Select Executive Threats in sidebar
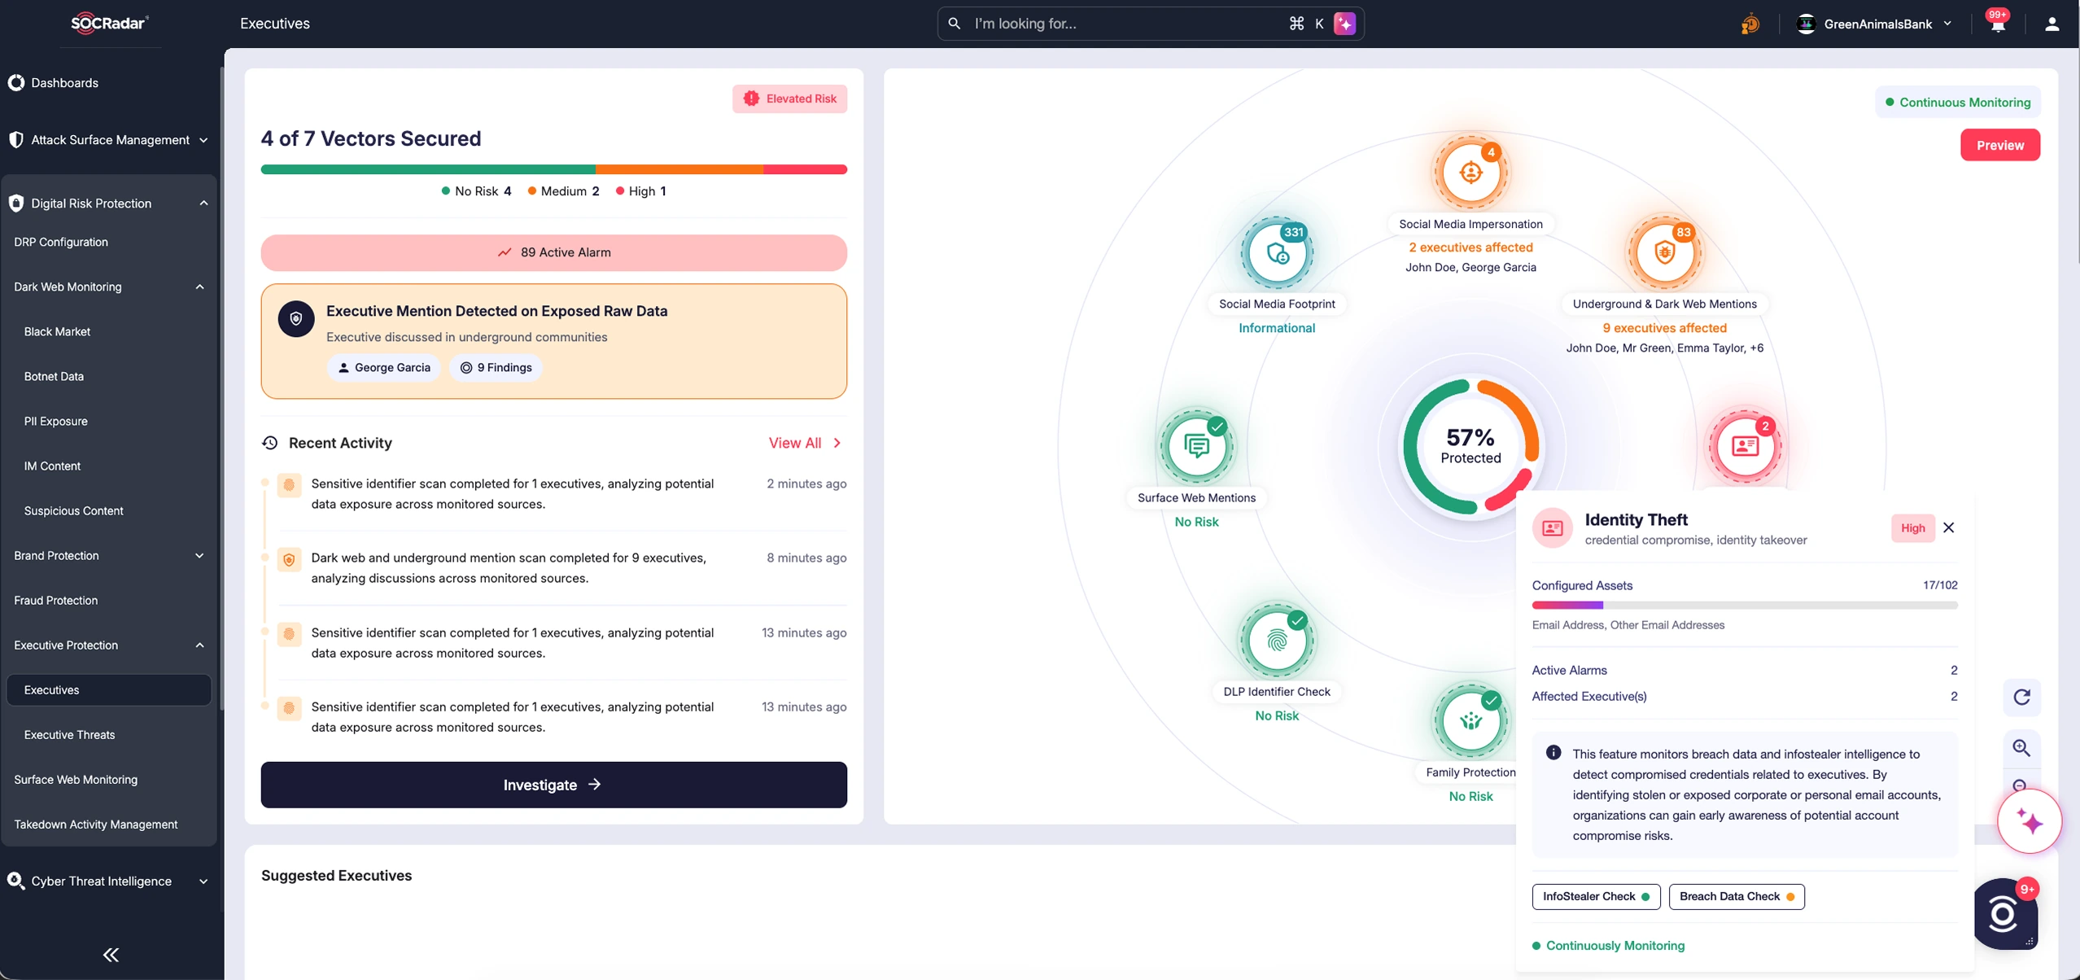This screenshot has height=980, width=2080. pyautogui.click(x=69, y=735)
